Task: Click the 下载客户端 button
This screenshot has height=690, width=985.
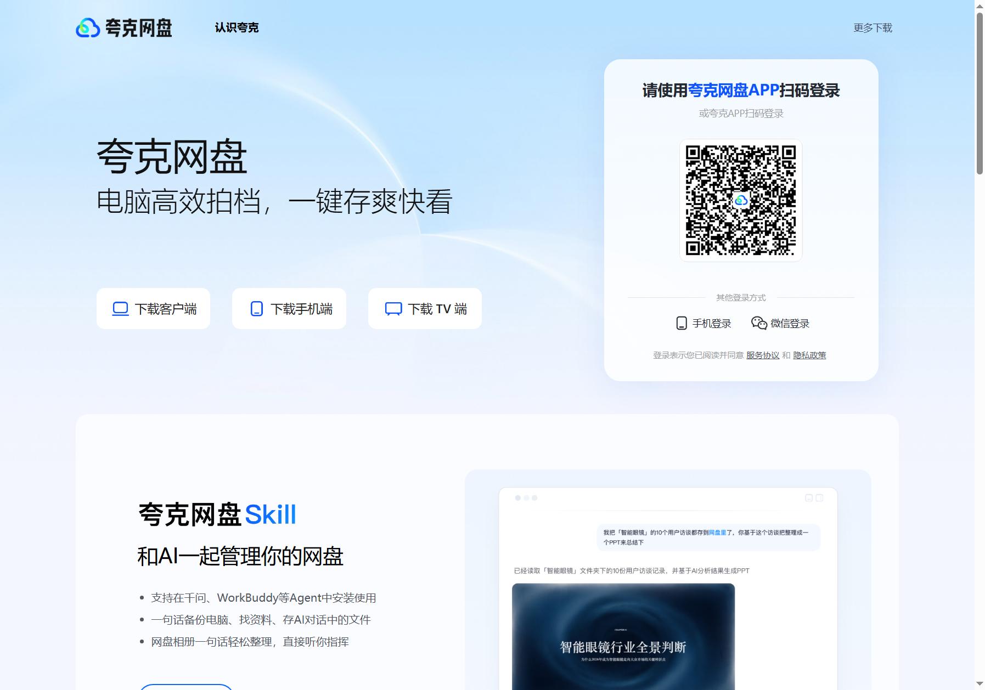Action: 153,309
